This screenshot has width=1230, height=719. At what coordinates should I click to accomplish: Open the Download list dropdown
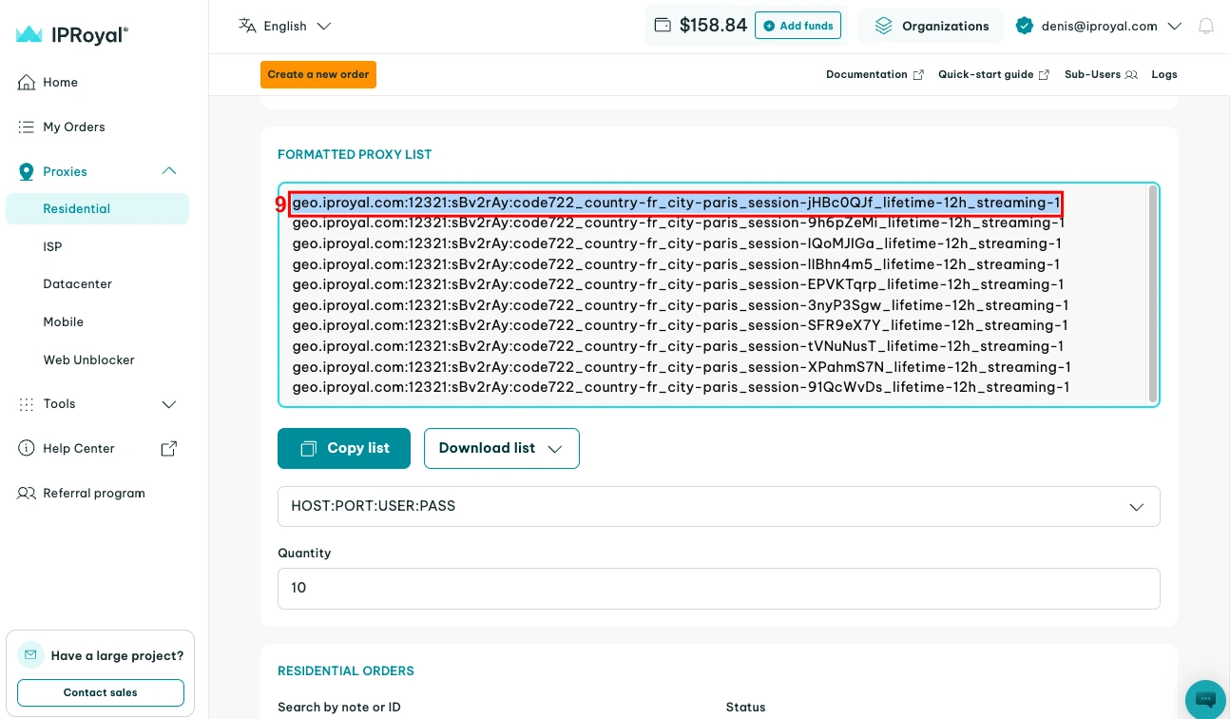(x=501, y=448)
